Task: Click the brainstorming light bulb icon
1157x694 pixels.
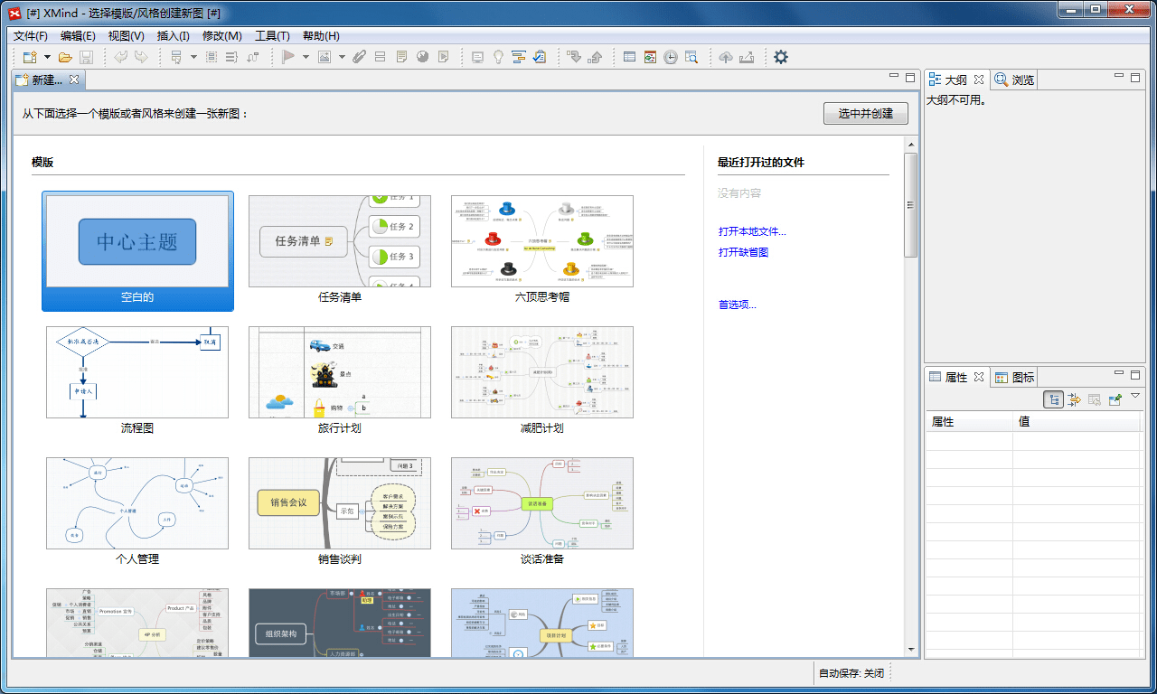Action: pyautogui.click(x=498, y=57)
